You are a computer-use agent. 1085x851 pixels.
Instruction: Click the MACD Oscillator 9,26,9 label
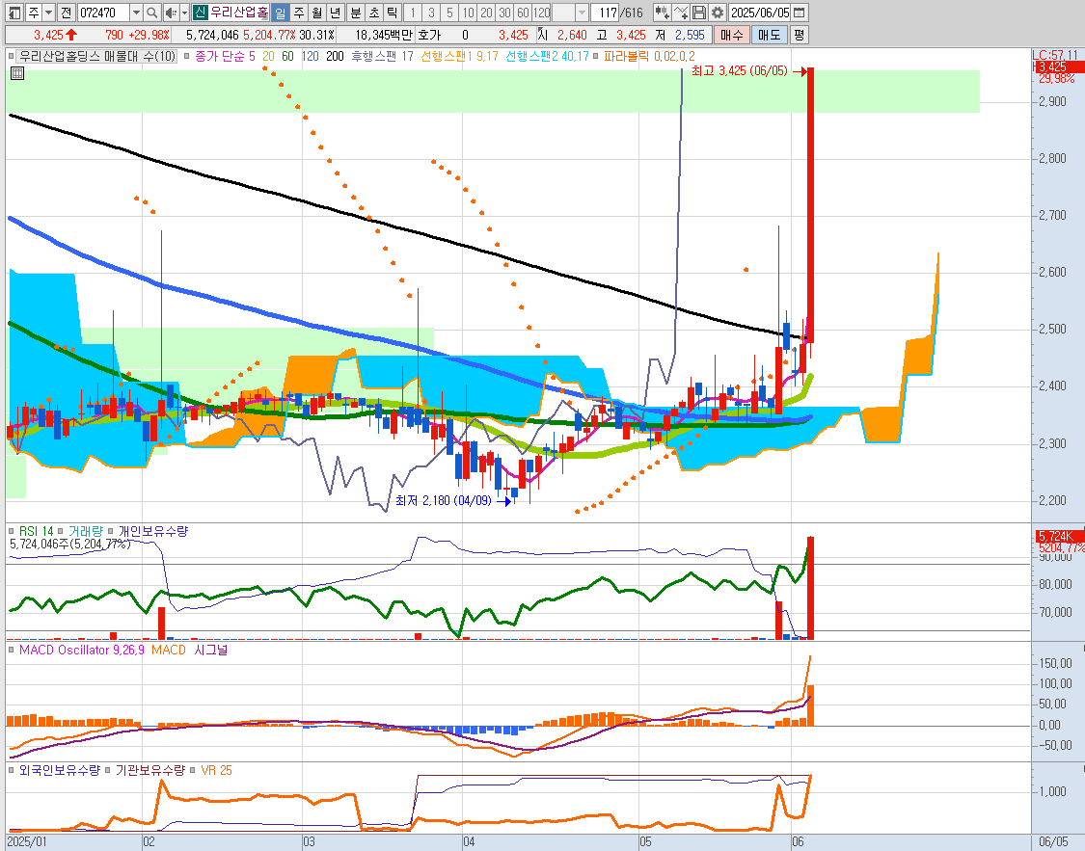[82, 650]
